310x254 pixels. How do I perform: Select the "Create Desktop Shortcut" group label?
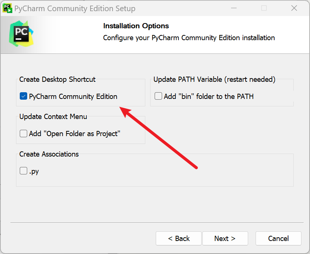[x=57, y=79]
